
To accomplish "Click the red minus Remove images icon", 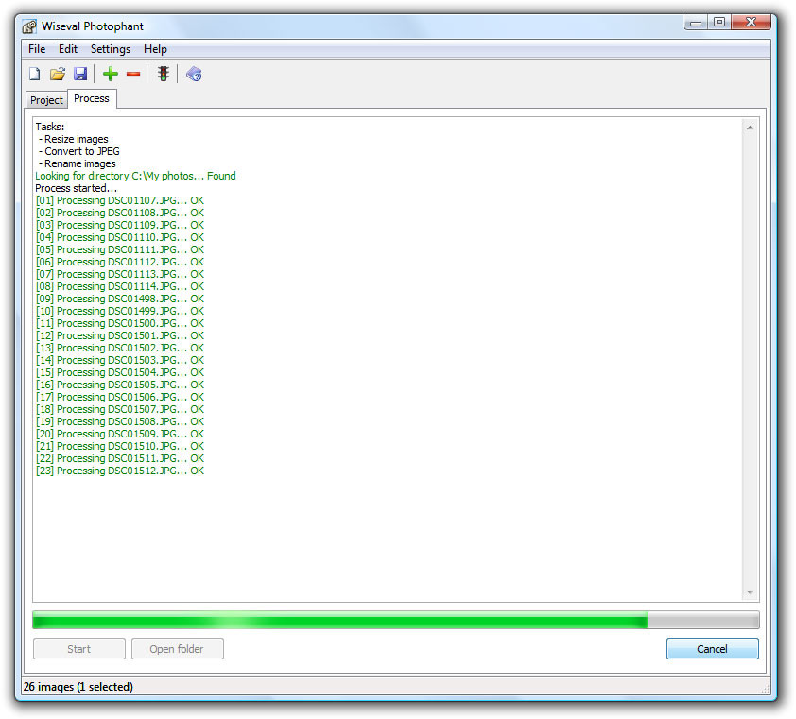I will (133, 74).
